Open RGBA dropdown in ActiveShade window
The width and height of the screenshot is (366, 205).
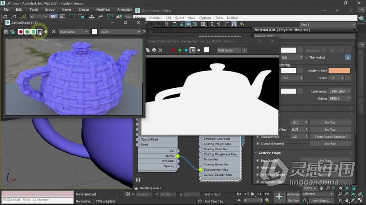(x=120, y=32)
